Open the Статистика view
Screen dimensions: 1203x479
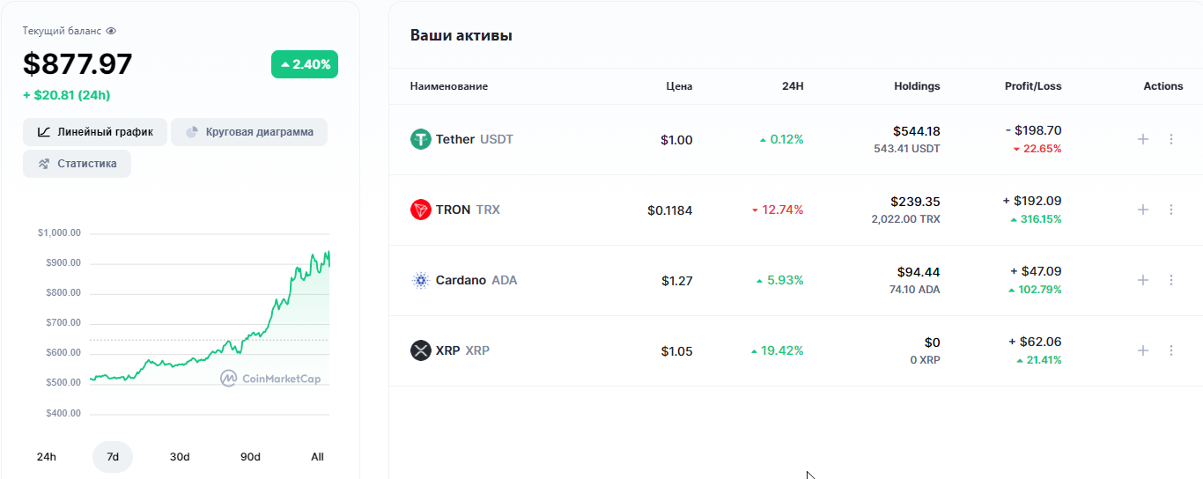(77, 164)
